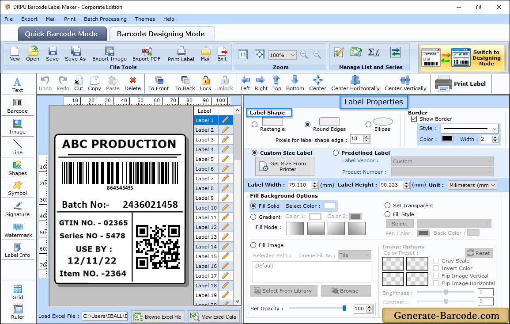Center object Horizontally
Image resolution: width=510 pixels, height=324 pixels.
(x=355, y=84)
